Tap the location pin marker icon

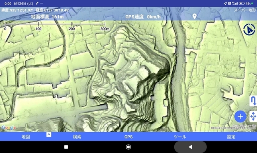pos(194,16)
